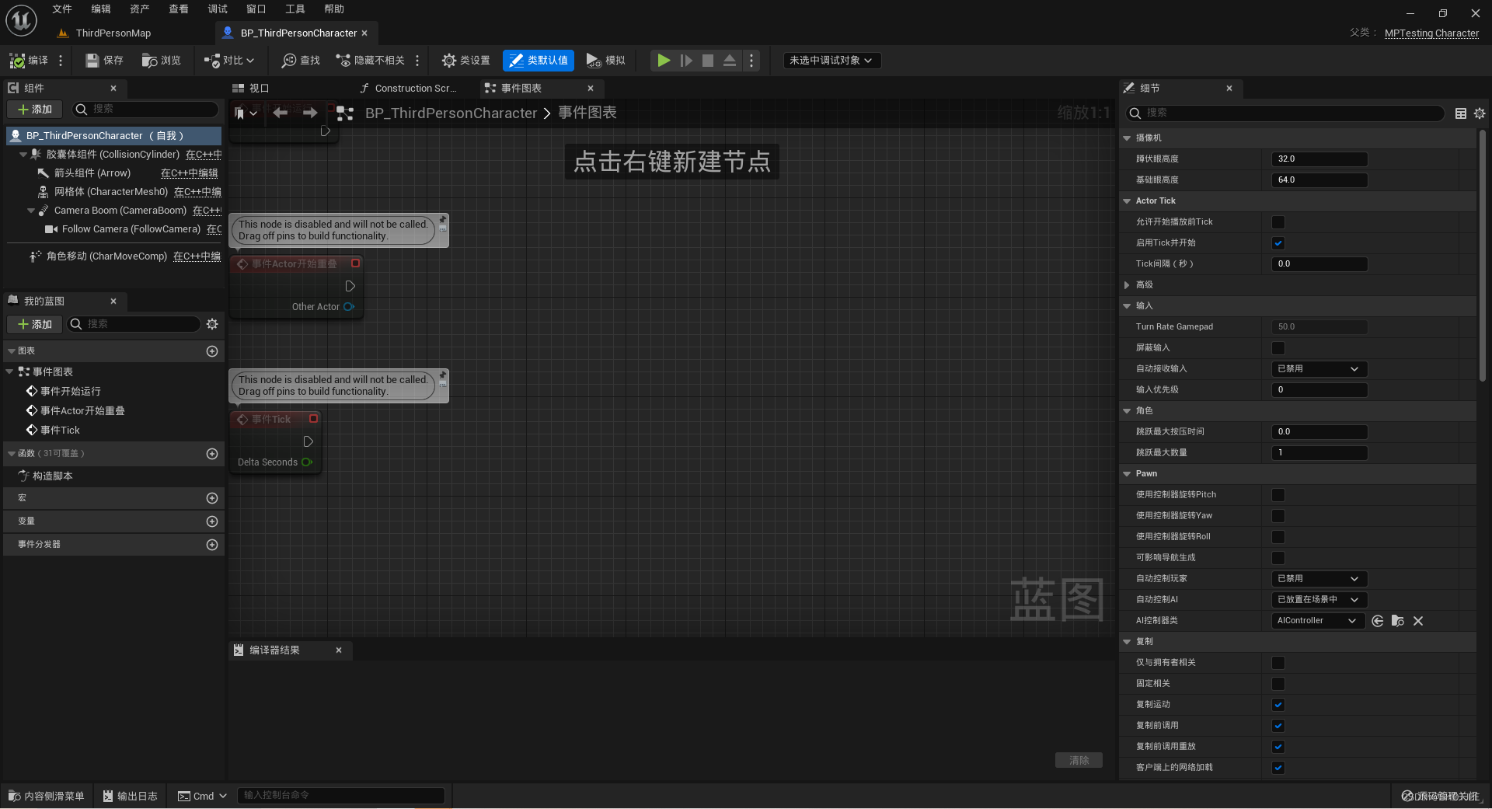The height and width of the screenshot is (809, 1492).
Task: Enable 允许开始播放前Tick checkbox
Action: point(1278,222)
